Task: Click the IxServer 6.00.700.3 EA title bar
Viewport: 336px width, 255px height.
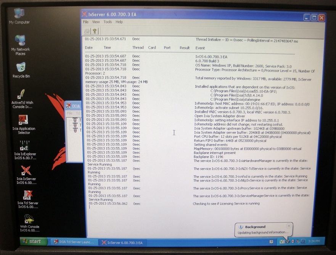Action: click(x=203, y=15)
